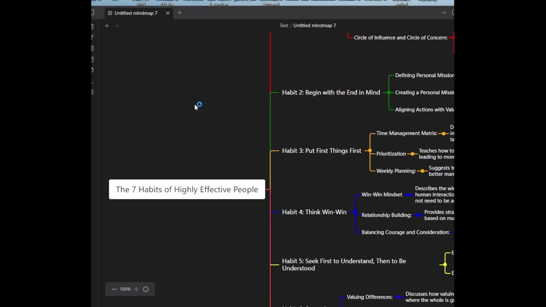This screenshot has height=307, width=546.
Task: Click Test folder in breadcrumb
Action: pos(284,26)
